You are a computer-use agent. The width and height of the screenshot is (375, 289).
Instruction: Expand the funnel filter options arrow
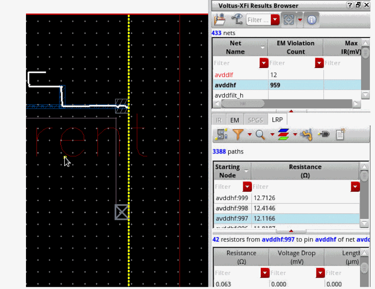pos(249,135)
